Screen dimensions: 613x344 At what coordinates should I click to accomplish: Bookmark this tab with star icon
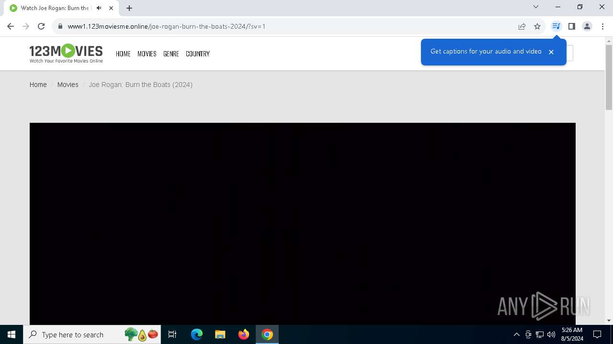(537, 26)
